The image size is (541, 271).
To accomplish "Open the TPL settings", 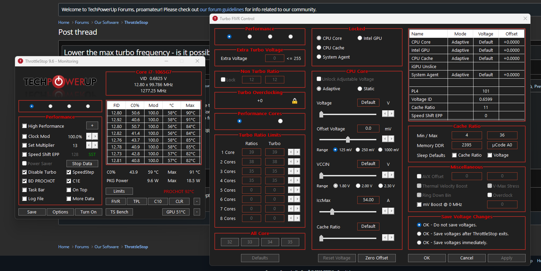I will pyautogui.click(x=137, y=201).
